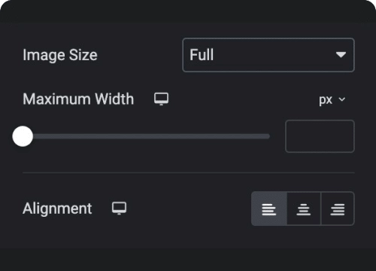Image resolution: width=376 pixels, height=271 pixels.
Task: Open responsive device icon beside Maximum Width
Action: pos(161,99)
